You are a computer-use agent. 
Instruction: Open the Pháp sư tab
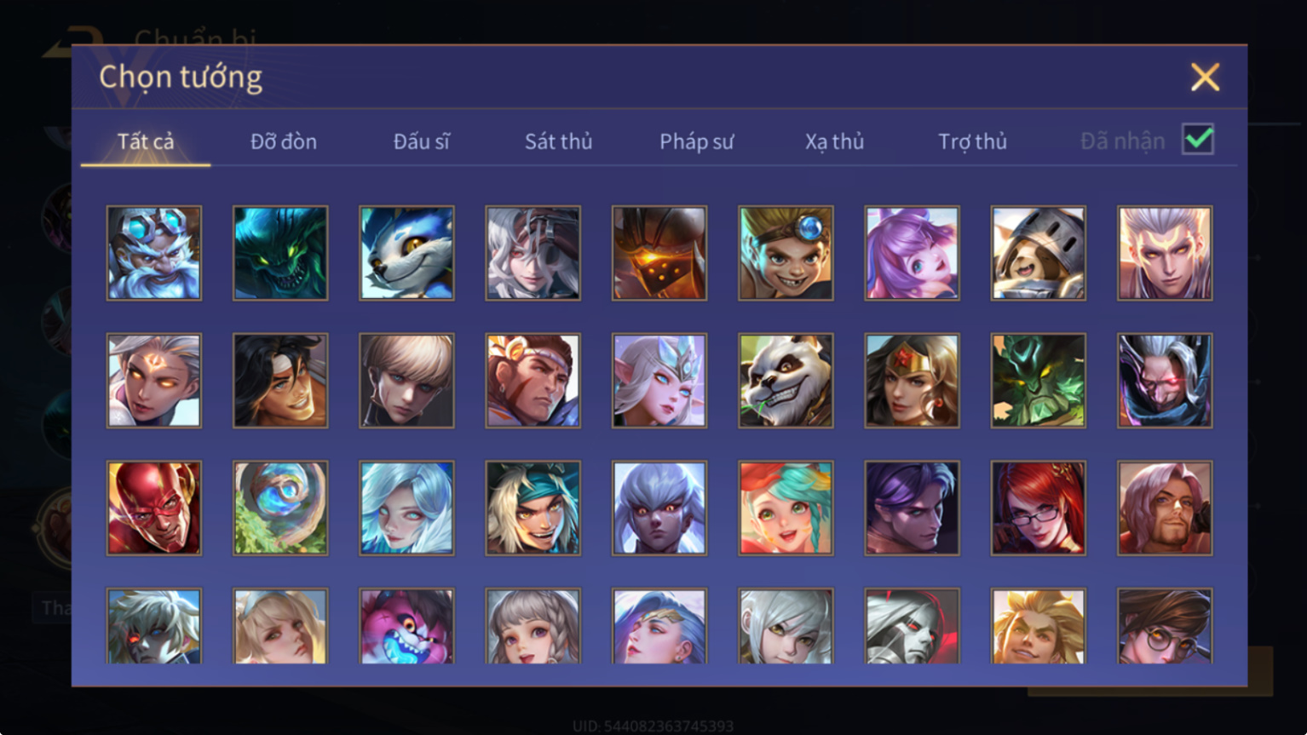click(696, 141)
